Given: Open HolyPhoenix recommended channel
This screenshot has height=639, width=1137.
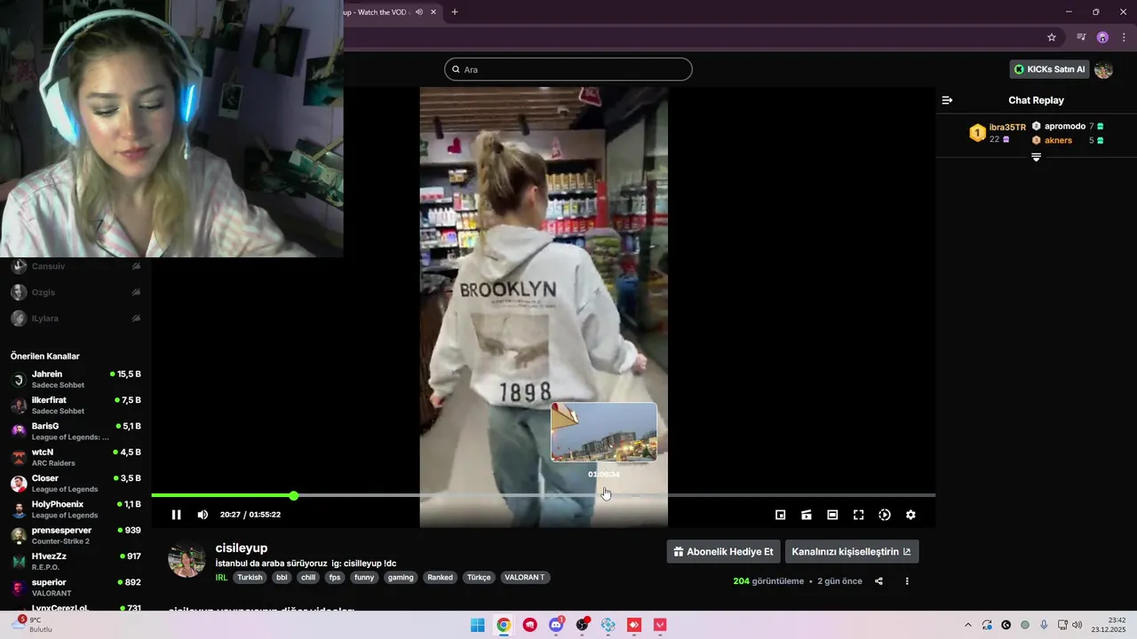Looking at the screenshot, I should [x=76, y=509].
